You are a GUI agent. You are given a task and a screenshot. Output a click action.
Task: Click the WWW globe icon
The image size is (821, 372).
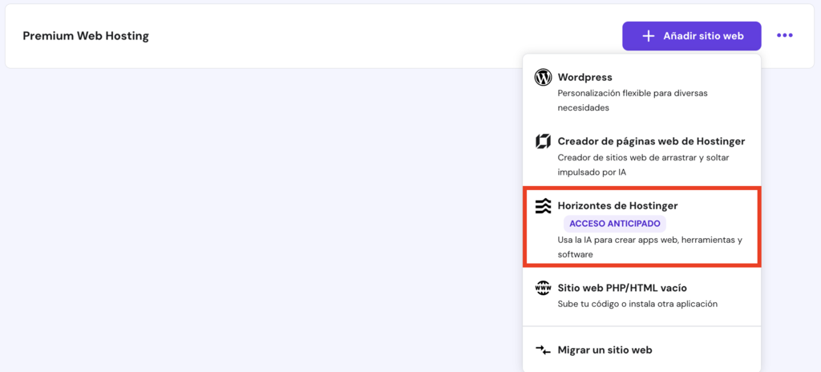pos(543,288)
